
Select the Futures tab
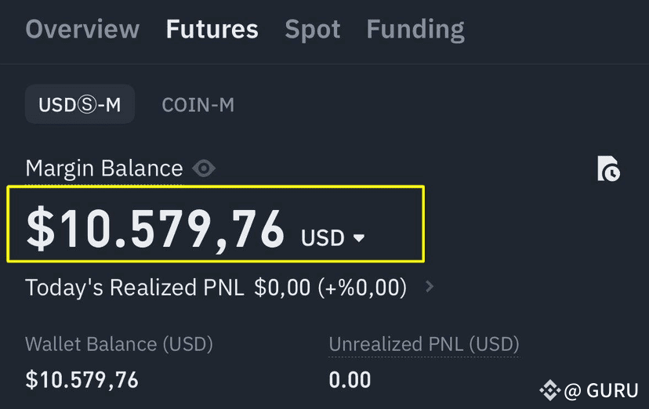[x=212, y=29]
